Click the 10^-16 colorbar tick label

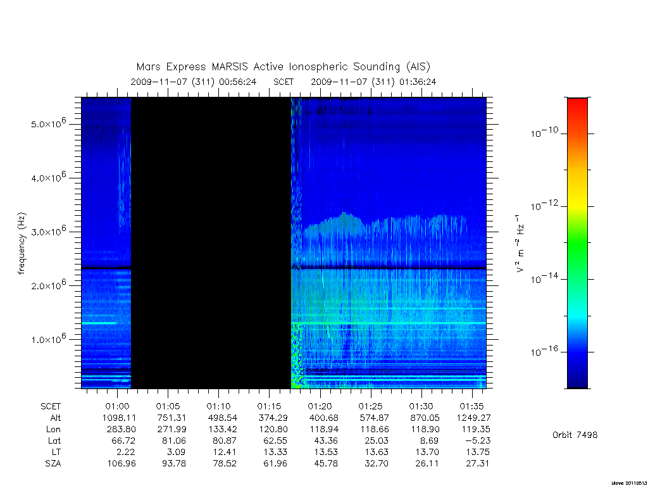(x=544, y=351)
